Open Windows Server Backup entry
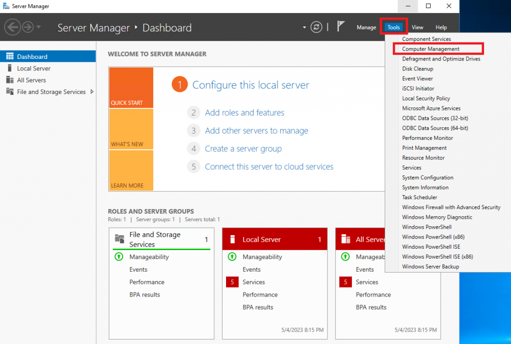The width and height of the screenshot is (511, 344). coord(430,267)
